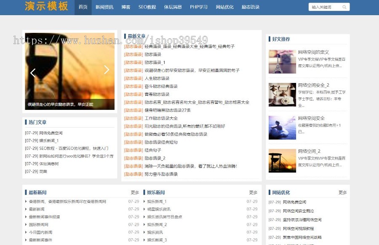Screen dimensions: 379x245
Task: Open article title 网络空间安全_2
Action: 313,85
